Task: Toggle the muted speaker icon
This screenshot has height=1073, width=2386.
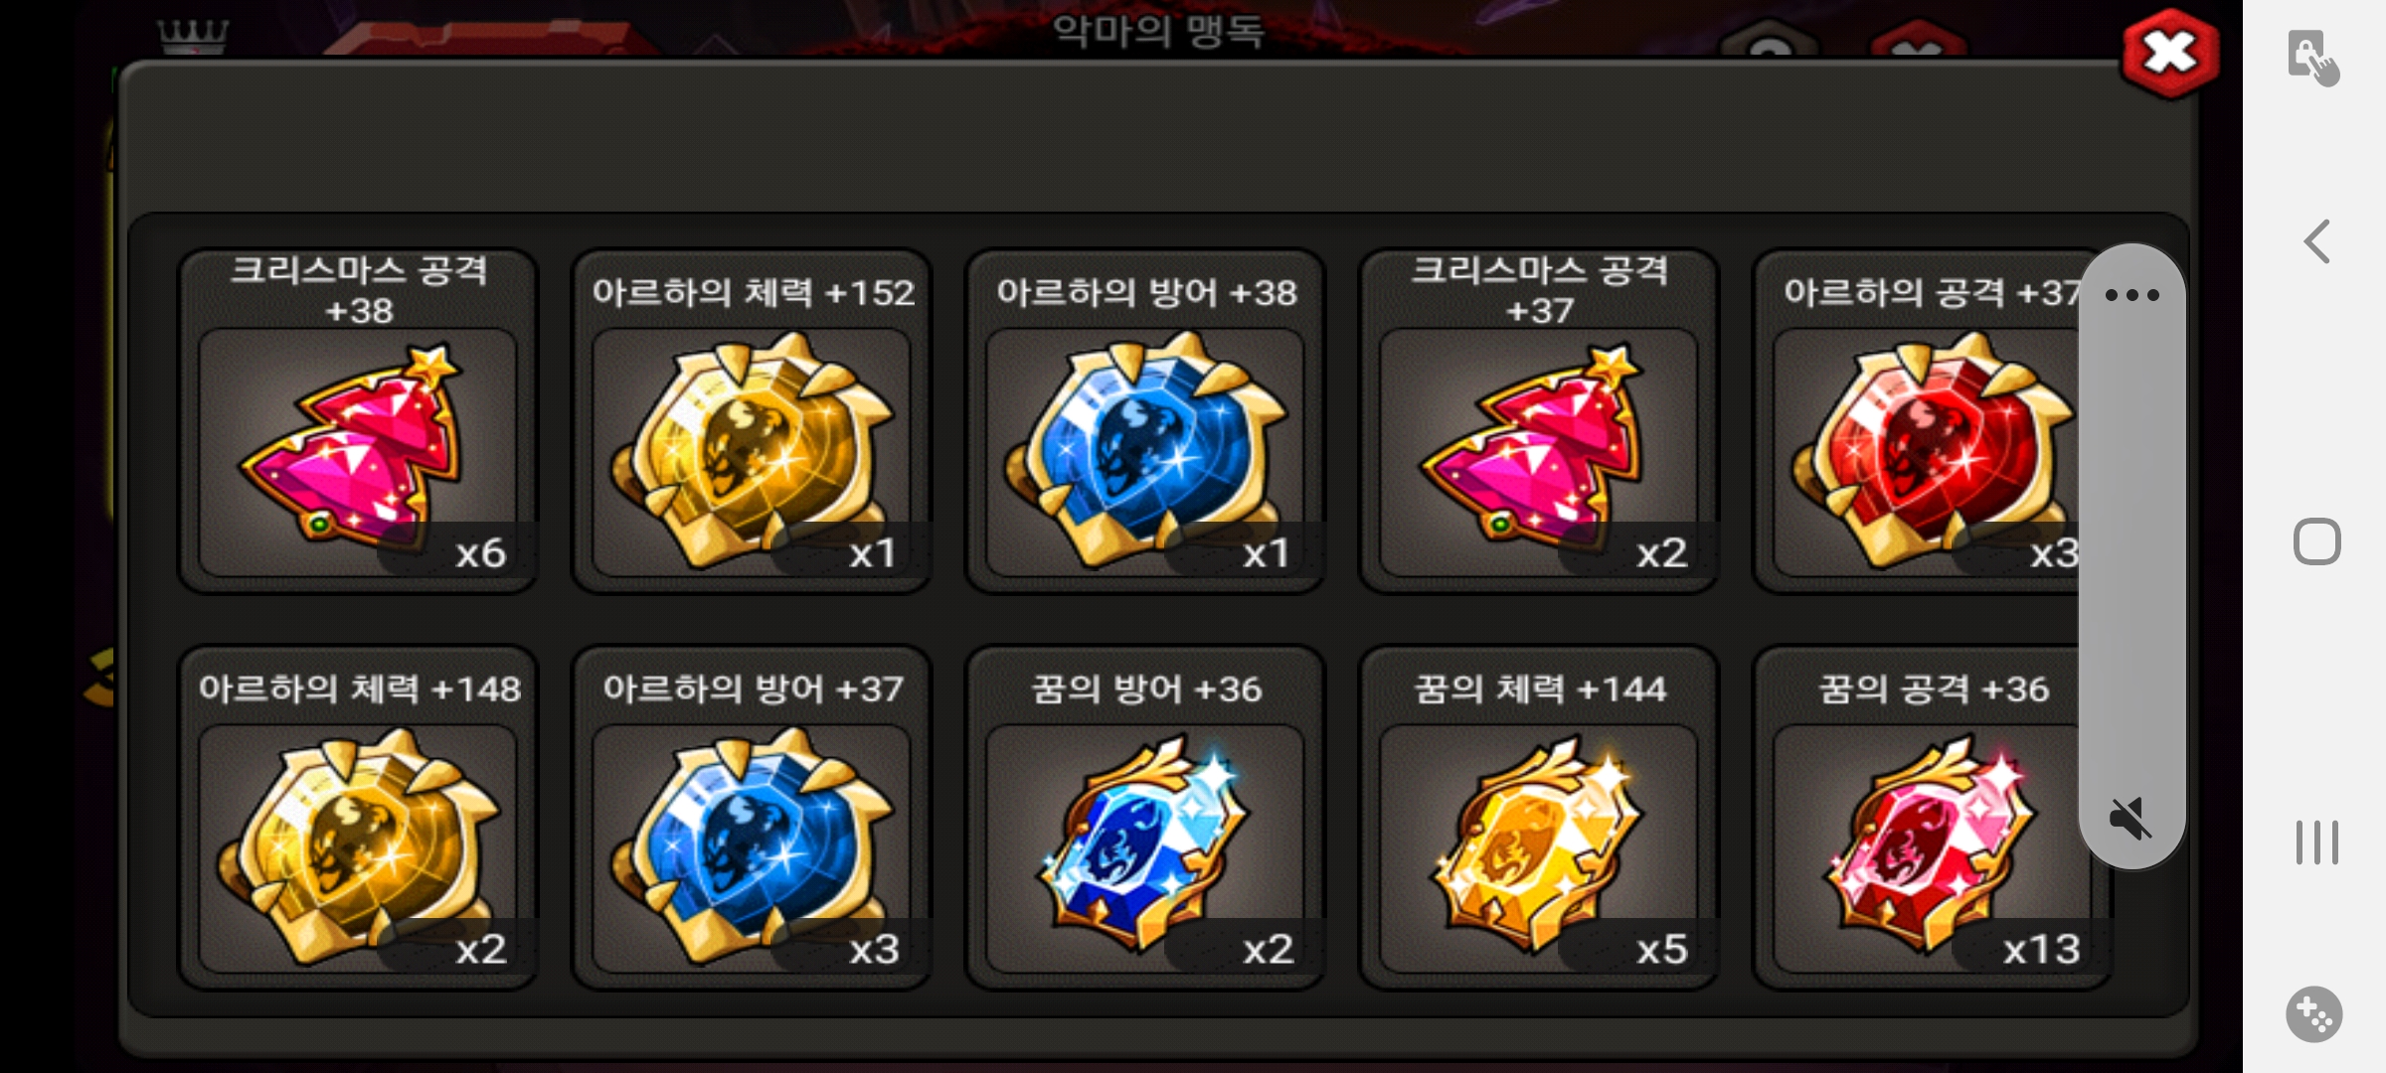Action: pyautogui.click(x=2130, y=819)
